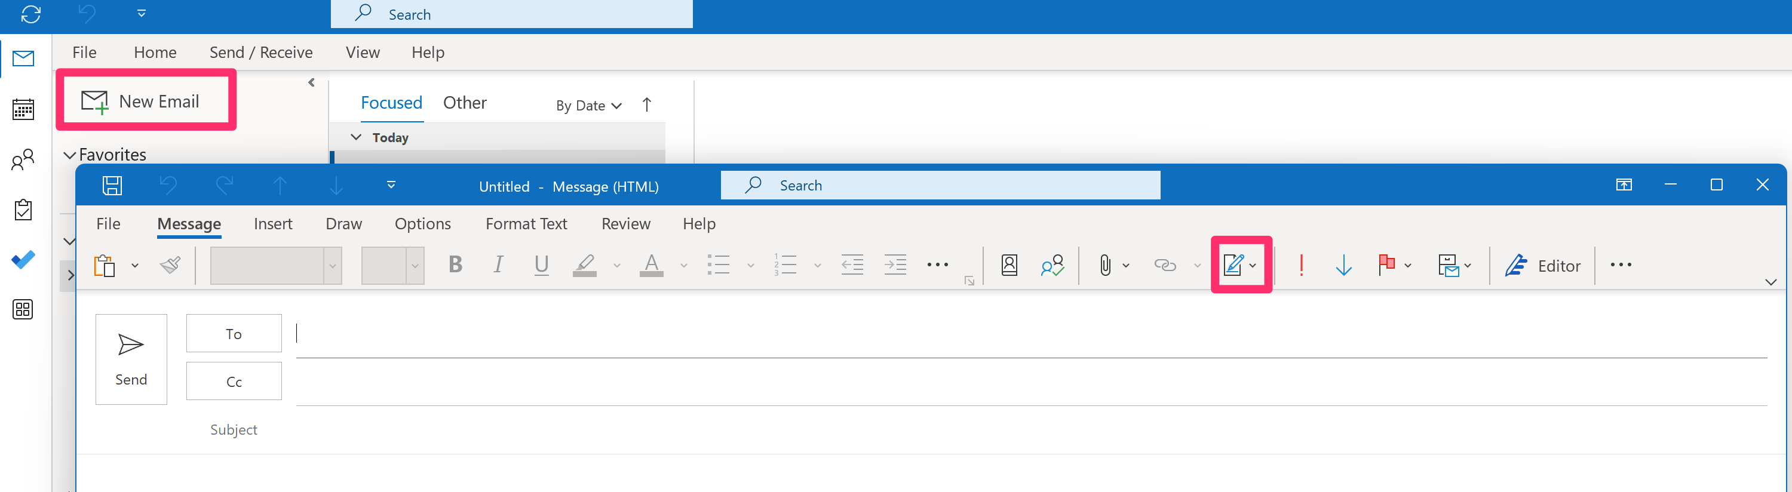Click the Attach File paperclip icon
The height and width of the screenshot is (492, 1792).
click(x=1106, y=266)
